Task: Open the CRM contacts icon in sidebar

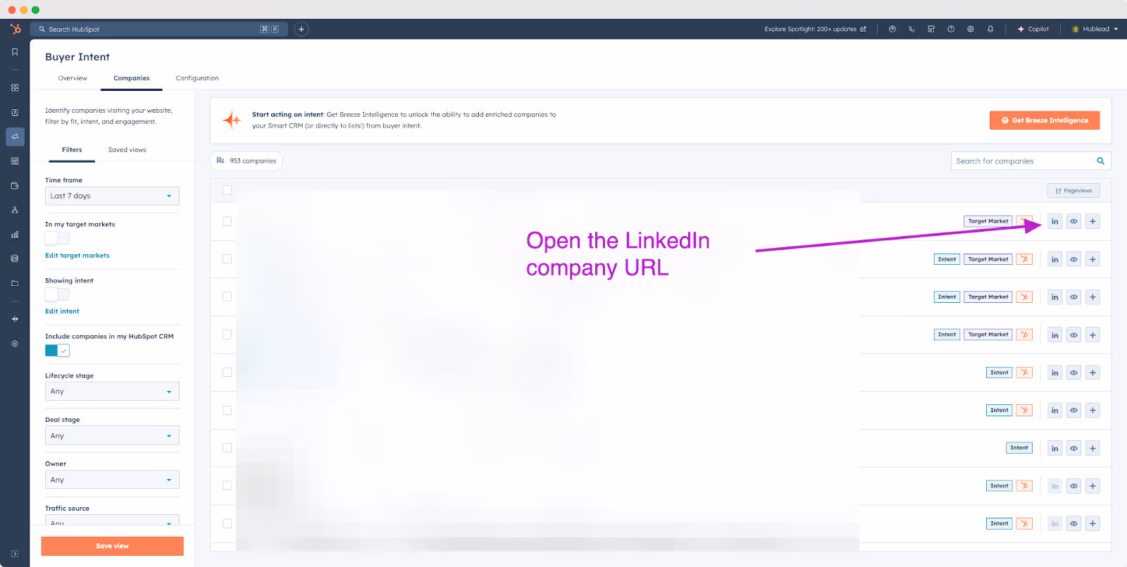Action: click(15, 113)
